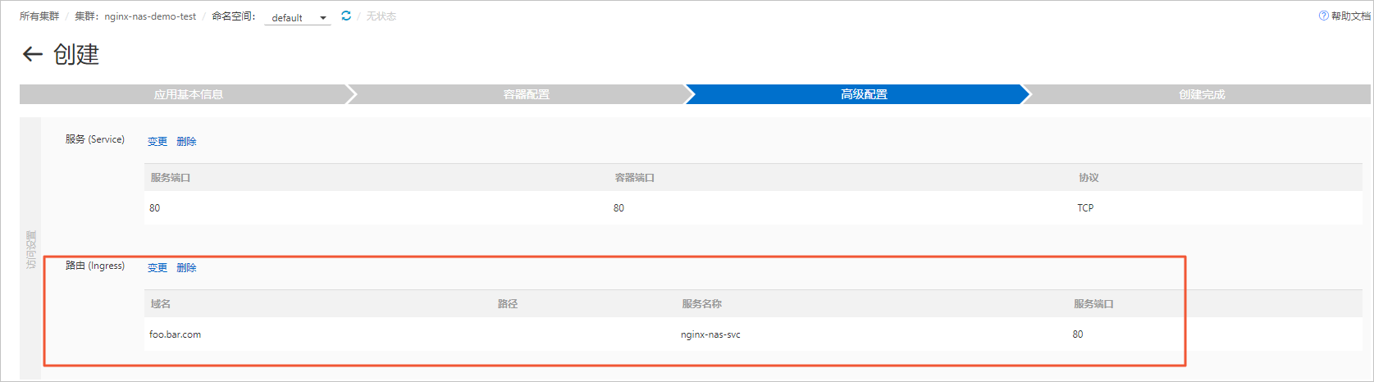
Task: Select the TCP protocol cell
Action: click(x=1085, y=208)
